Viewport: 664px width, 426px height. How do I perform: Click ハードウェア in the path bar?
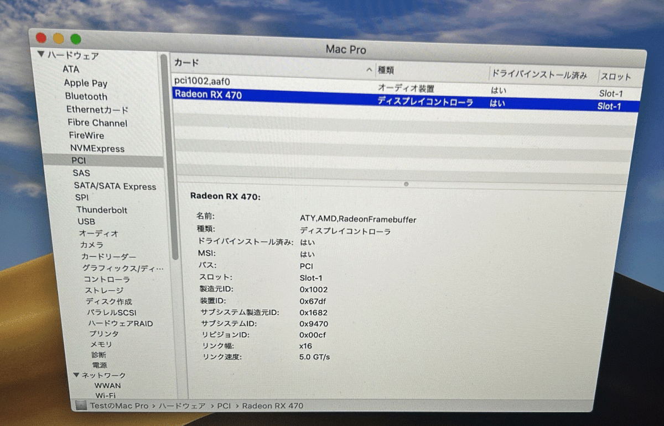tap(182, 406)
